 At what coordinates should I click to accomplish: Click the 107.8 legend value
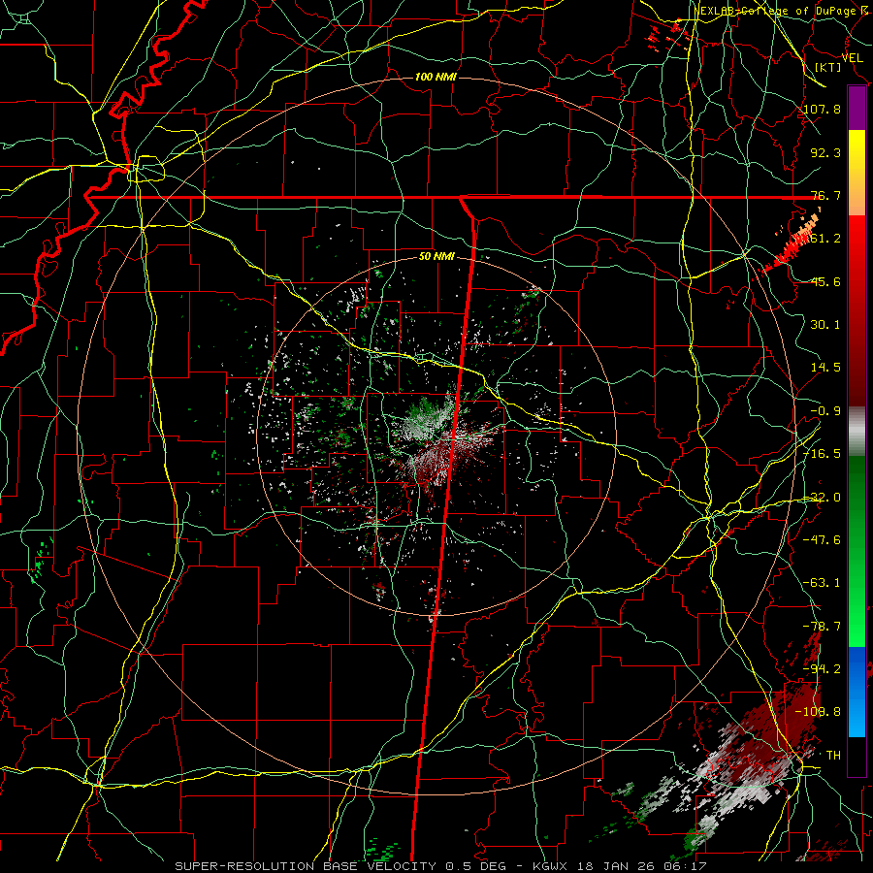[x=823, y=109]
